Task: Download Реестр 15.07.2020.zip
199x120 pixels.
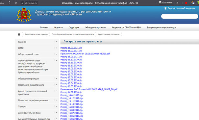Action: [x=71, y=75]
